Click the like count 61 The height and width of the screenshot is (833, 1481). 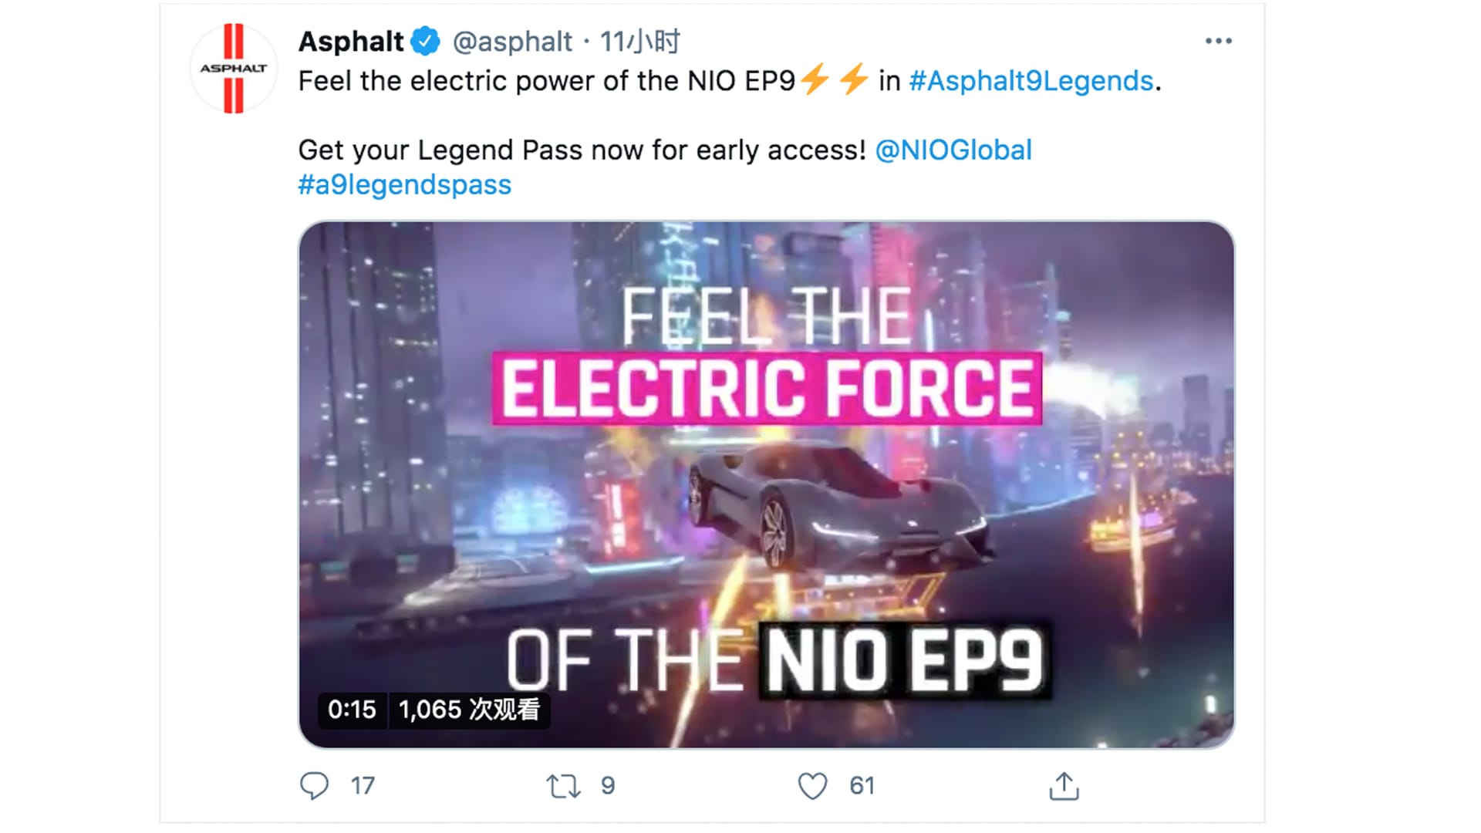[862, 786]
